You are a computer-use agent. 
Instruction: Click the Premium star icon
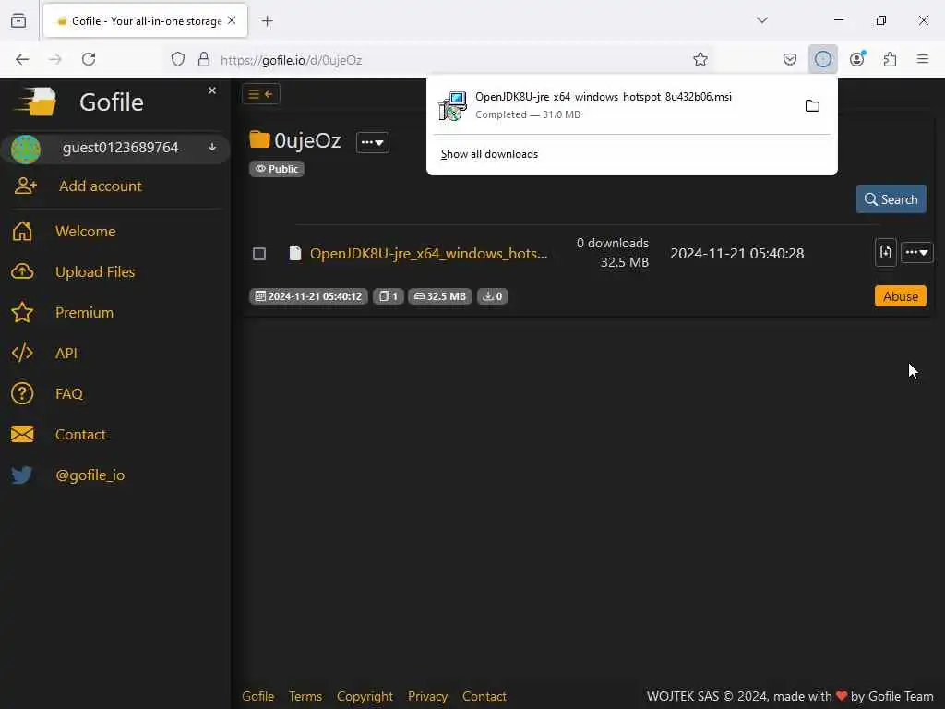pyautogui.click(x=22, y=312)
